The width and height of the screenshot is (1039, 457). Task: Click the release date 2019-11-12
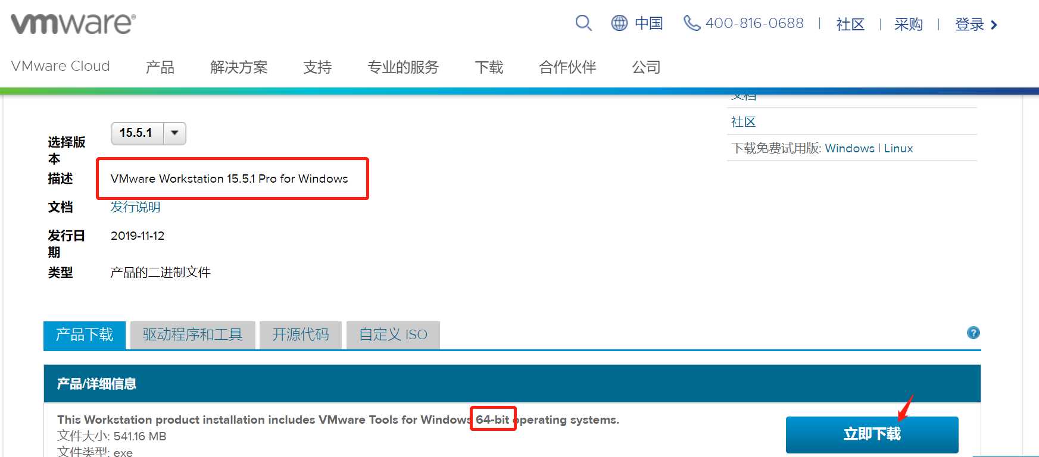138,236
